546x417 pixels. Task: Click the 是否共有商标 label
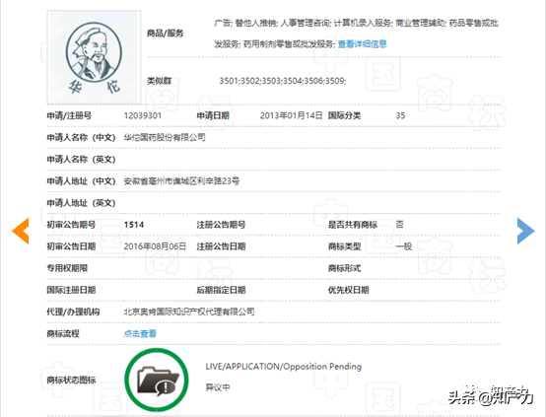[353, 225]
